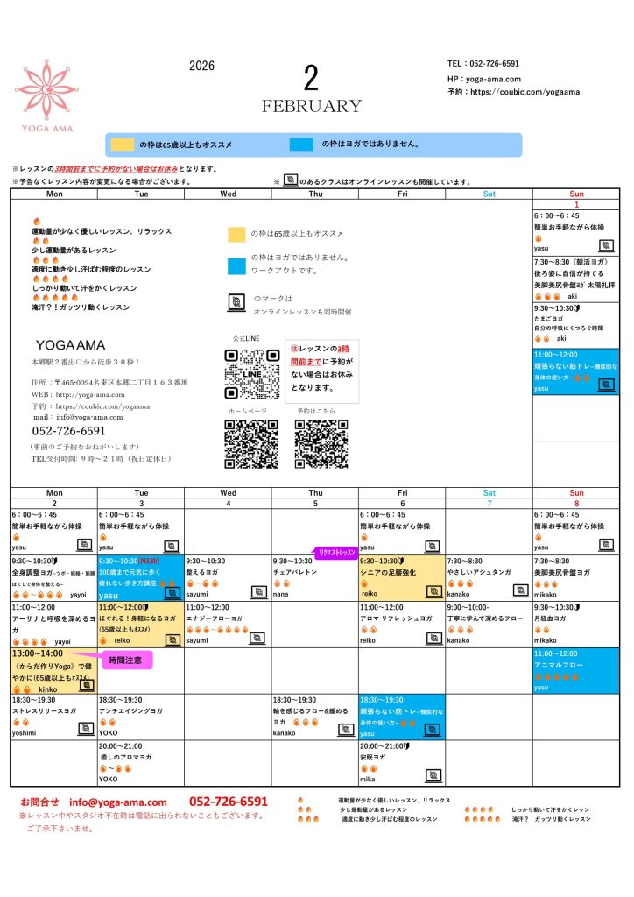The image size is (634, 897).
Task: Select the Sat column header above day 7
Action: tap(489, 493)
